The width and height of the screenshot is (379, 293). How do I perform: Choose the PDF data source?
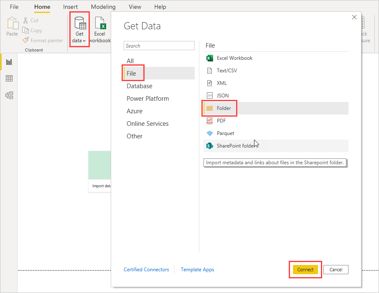point(221,121)
